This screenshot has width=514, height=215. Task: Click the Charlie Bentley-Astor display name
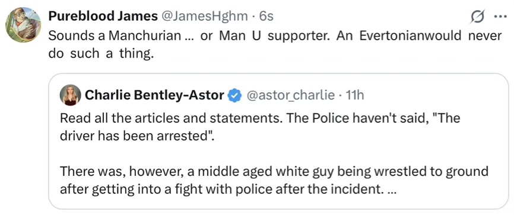(x=155, y=95)
